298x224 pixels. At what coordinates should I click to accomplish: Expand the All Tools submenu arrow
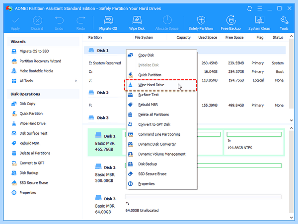76,81
